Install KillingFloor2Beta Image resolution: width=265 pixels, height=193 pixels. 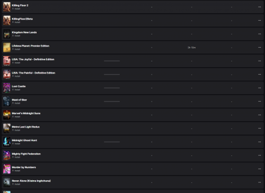tap(16, 22)
